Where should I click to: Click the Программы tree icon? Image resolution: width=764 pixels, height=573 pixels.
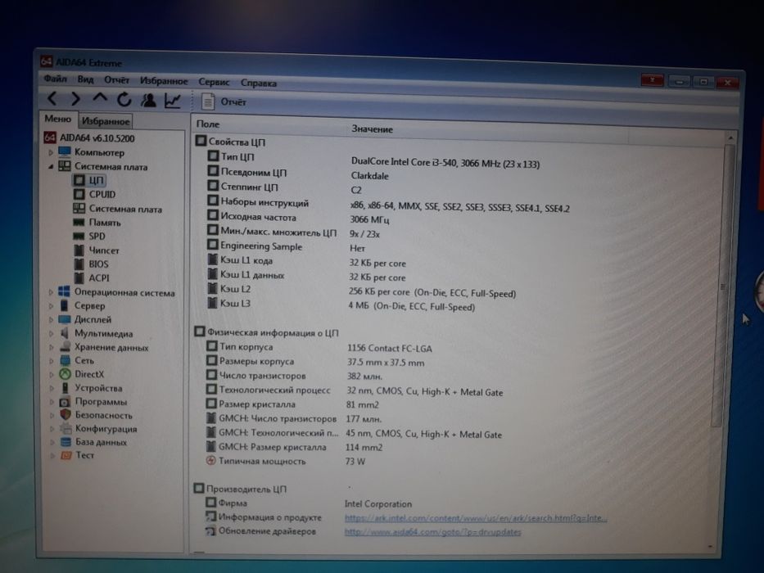click(65, 402)
